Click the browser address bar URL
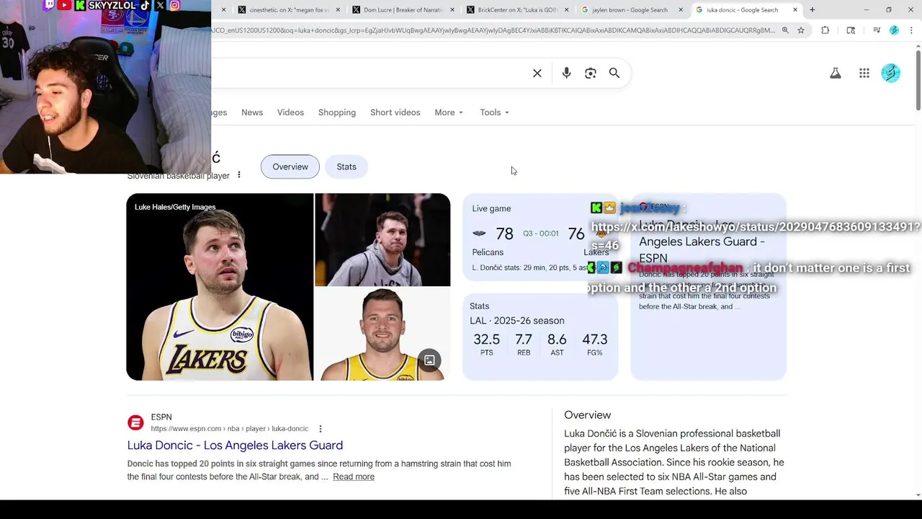 pos(493,30)
